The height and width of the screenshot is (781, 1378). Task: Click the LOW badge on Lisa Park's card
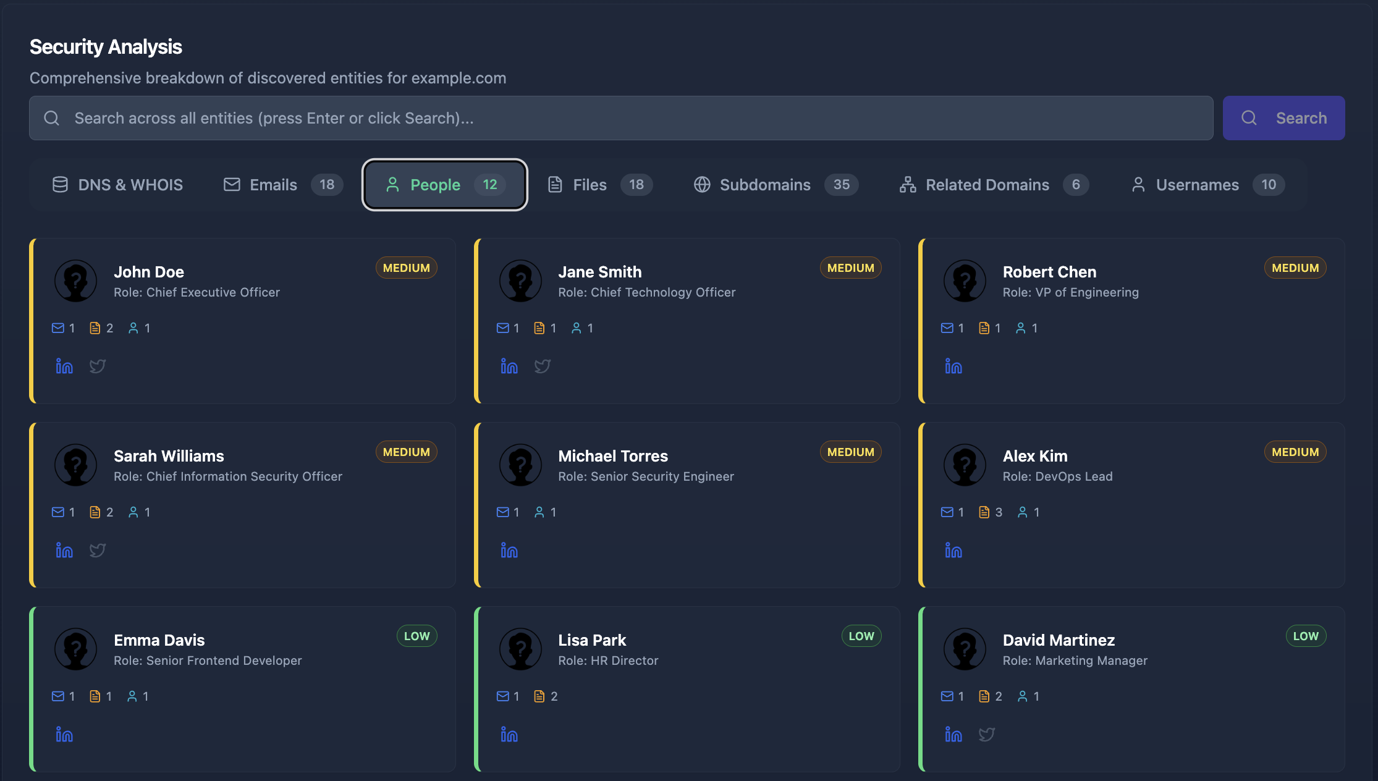[x=861, y=636]
